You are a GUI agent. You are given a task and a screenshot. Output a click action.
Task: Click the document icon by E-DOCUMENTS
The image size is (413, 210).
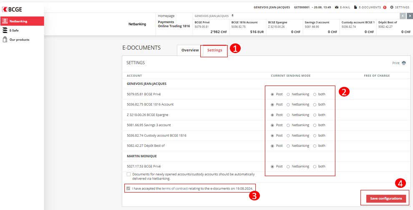click(355, 8)
